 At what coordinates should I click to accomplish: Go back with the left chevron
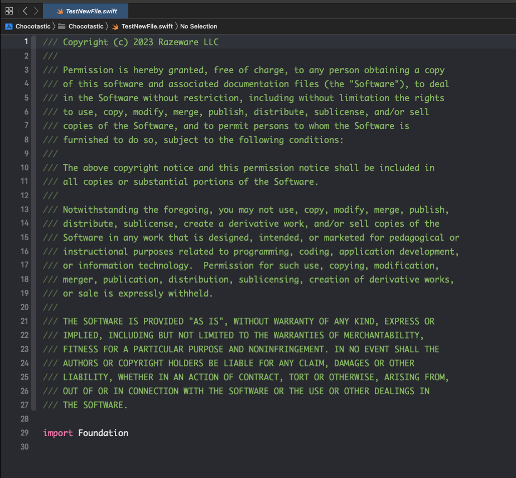25,11
